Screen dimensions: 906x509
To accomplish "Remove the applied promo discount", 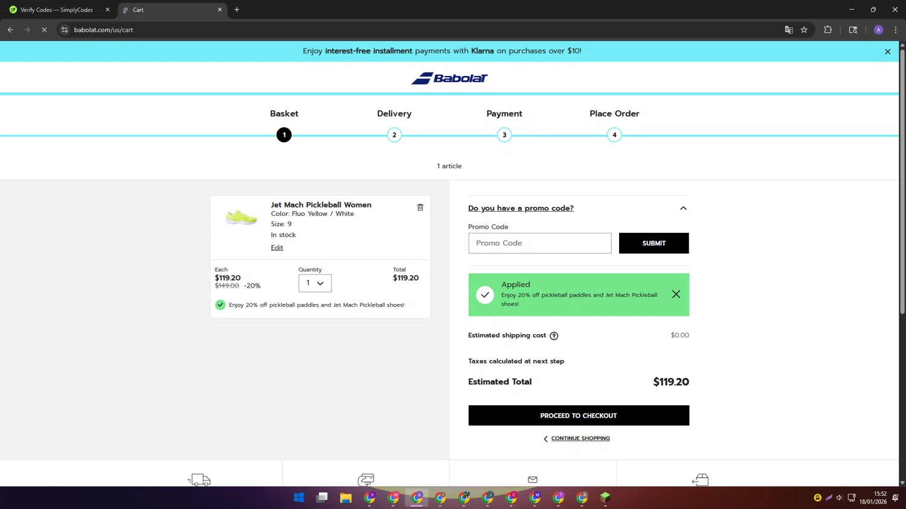I will pos(676,294).
